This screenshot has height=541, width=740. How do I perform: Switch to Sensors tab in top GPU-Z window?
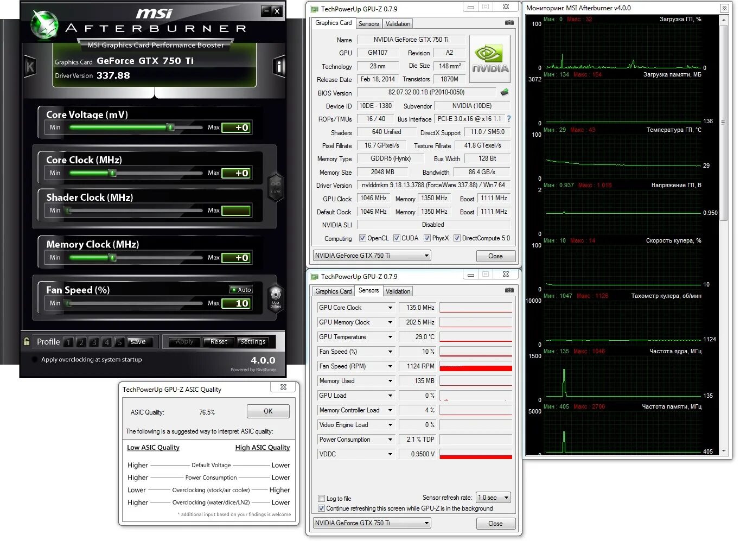[368, 24]
